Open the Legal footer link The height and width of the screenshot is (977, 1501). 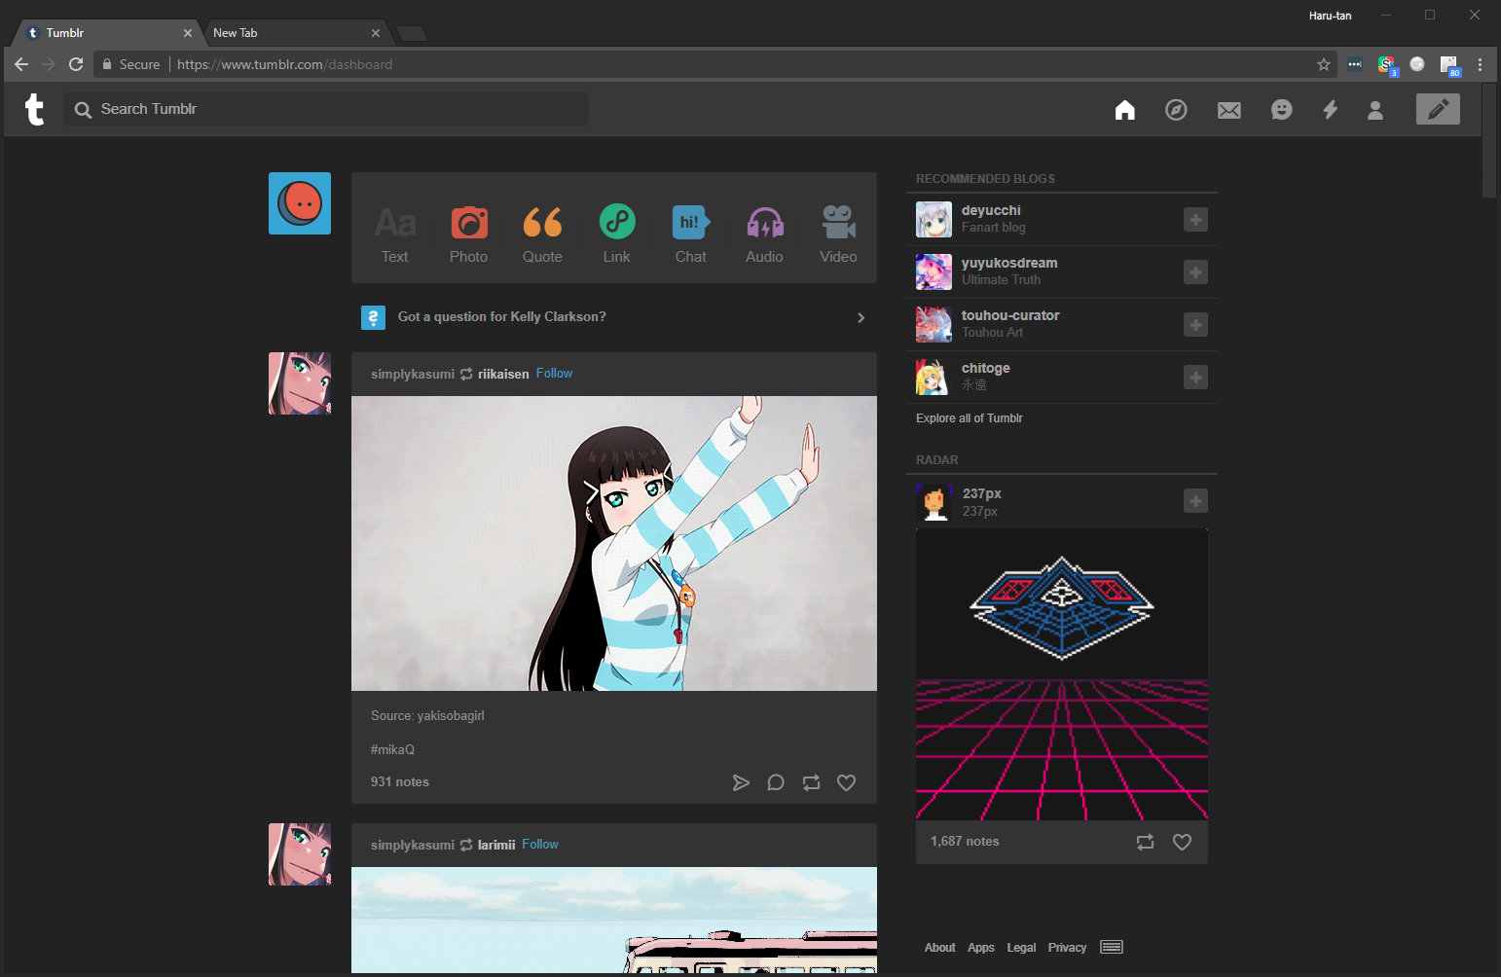(x=1021, y=948)
